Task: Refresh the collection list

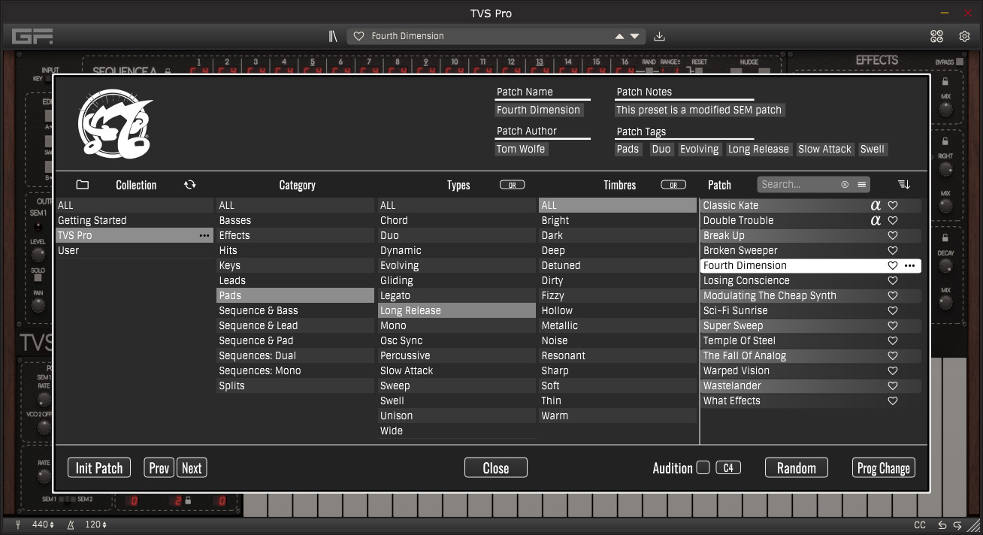Action: point(189,185)
